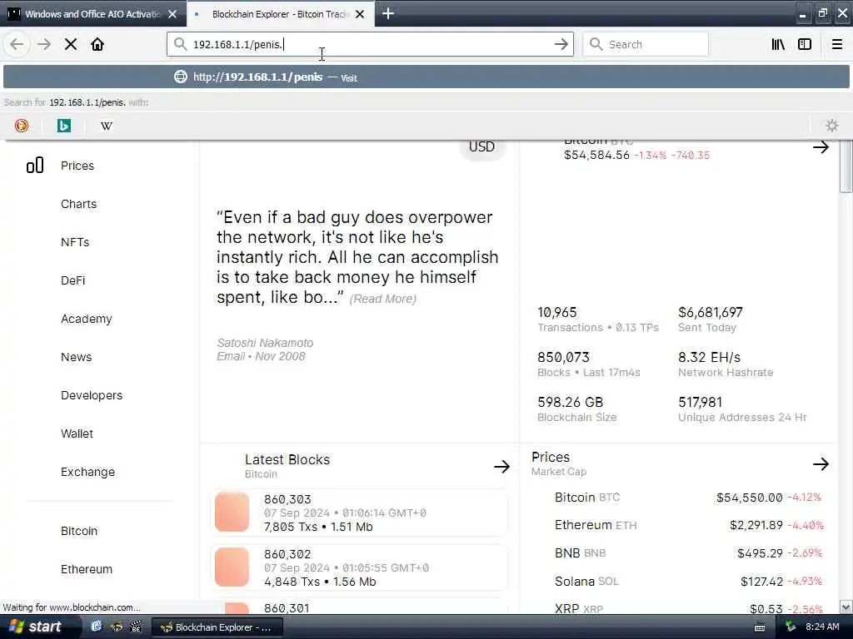Search with the DuckDuckGo engine icon
The image size is (853, 639).
[22, 126]
